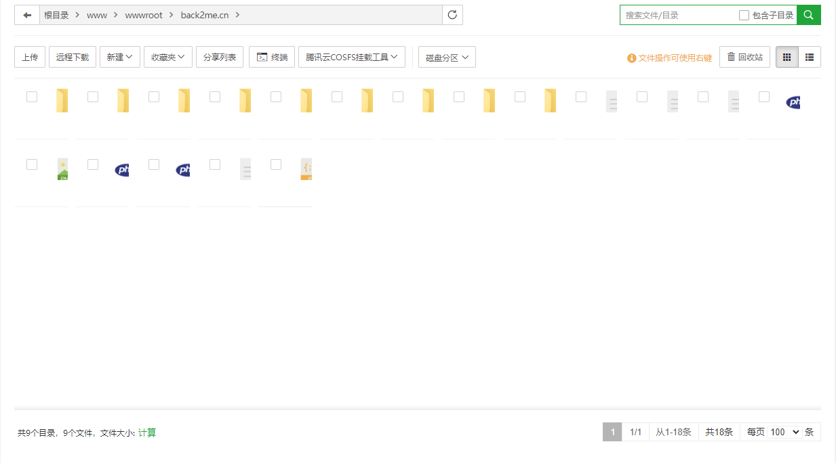The image size is (836, 463).
Task: Click the 上传 upload button
Action: coord(30,57)
